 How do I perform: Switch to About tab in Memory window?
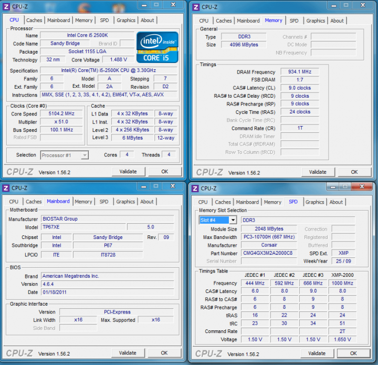click(337, 20)
